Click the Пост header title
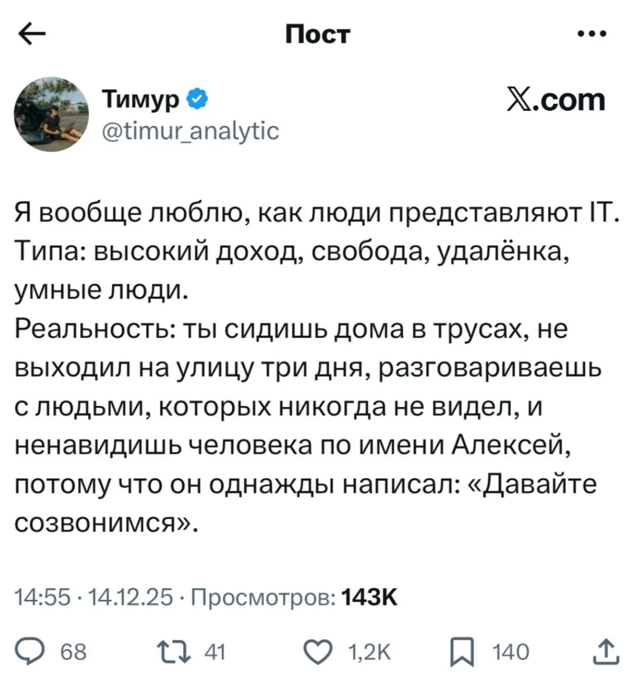The height and width of the screenshot is (682, 636). coord(318,34)
